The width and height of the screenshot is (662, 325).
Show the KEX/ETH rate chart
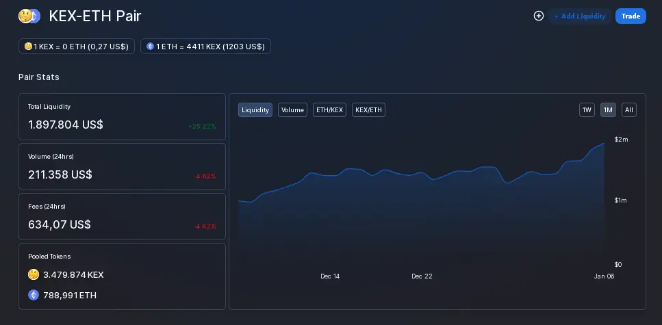tap(368, 109)
